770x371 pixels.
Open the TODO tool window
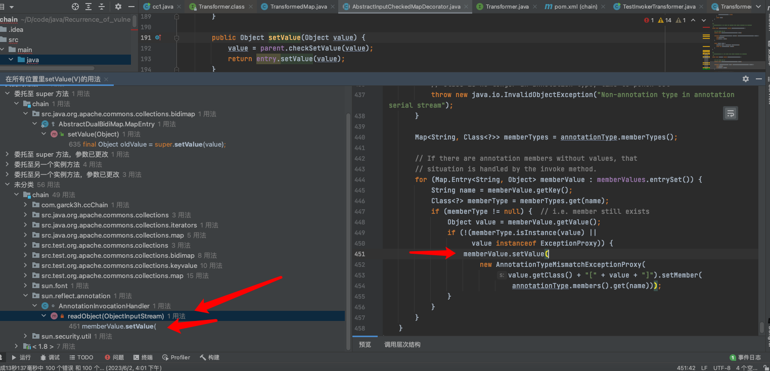(x=81, y=357)
